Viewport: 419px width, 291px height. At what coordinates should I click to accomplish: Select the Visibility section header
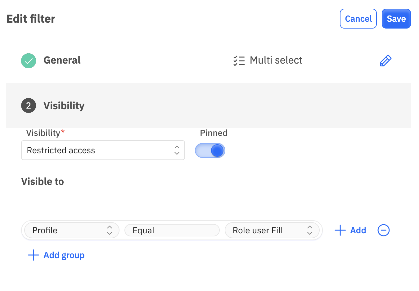pyautogui.click(x=64, y=106)
